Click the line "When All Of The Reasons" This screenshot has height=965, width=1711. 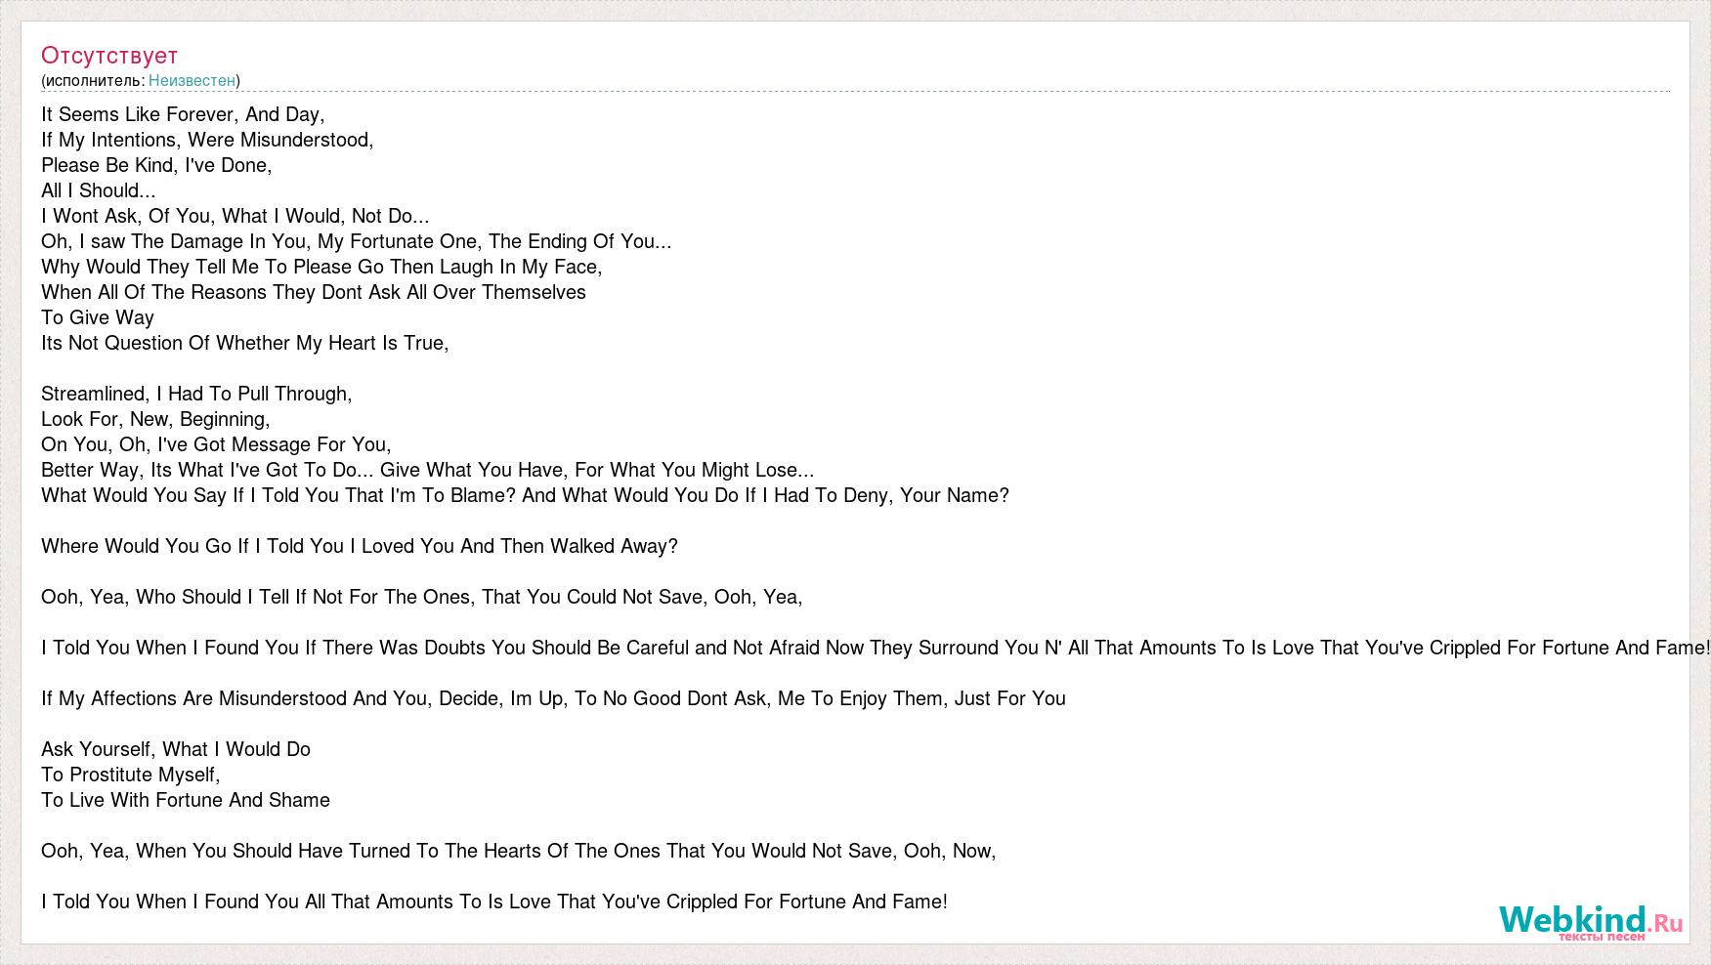point(314,292)
